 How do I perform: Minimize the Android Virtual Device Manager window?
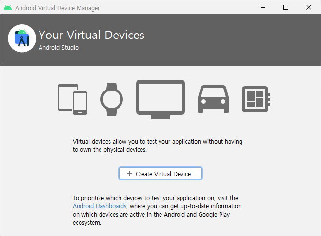coord(263,8)
